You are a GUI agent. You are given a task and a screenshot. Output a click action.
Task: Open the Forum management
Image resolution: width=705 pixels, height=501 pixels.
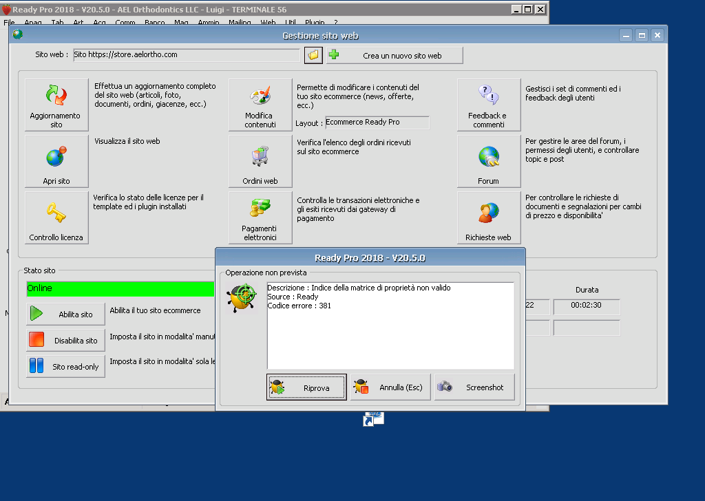pyautogui.click(x=489, y=161)
